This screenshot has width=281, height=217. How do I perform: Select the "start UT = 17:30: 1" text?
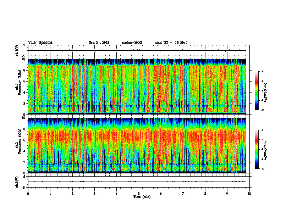coord(171,43)
